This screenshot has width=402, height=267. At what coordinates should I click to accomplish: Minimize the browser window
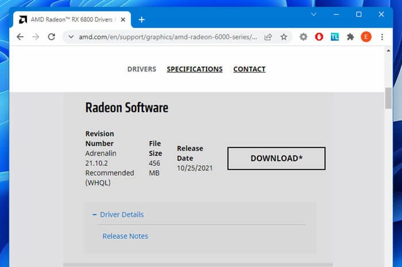coord(337,14)
